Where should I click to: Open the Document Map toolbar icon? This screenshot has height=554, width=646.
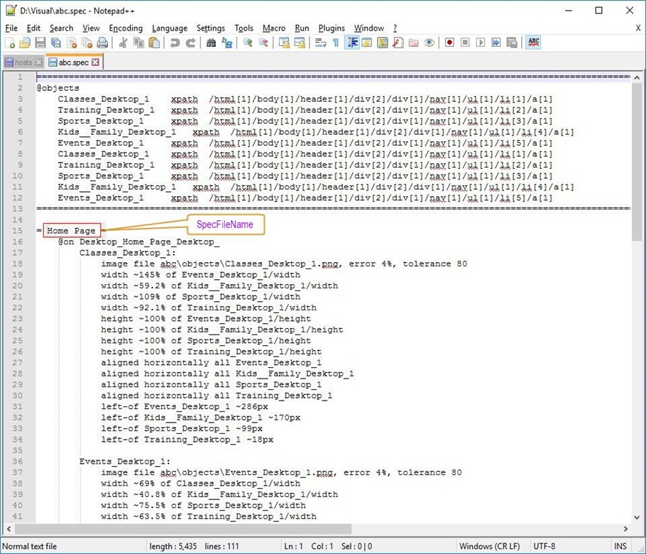click(383, 43)
